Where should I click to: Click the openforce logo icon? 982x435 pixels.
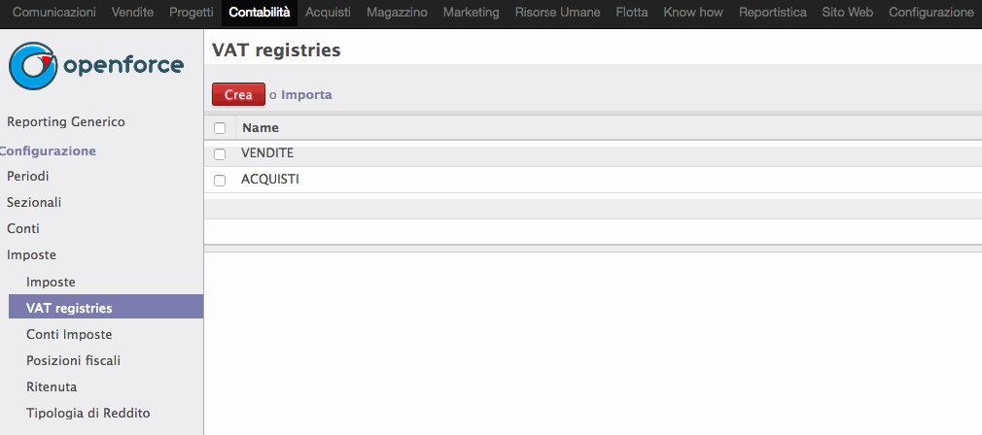pos(32,66)
